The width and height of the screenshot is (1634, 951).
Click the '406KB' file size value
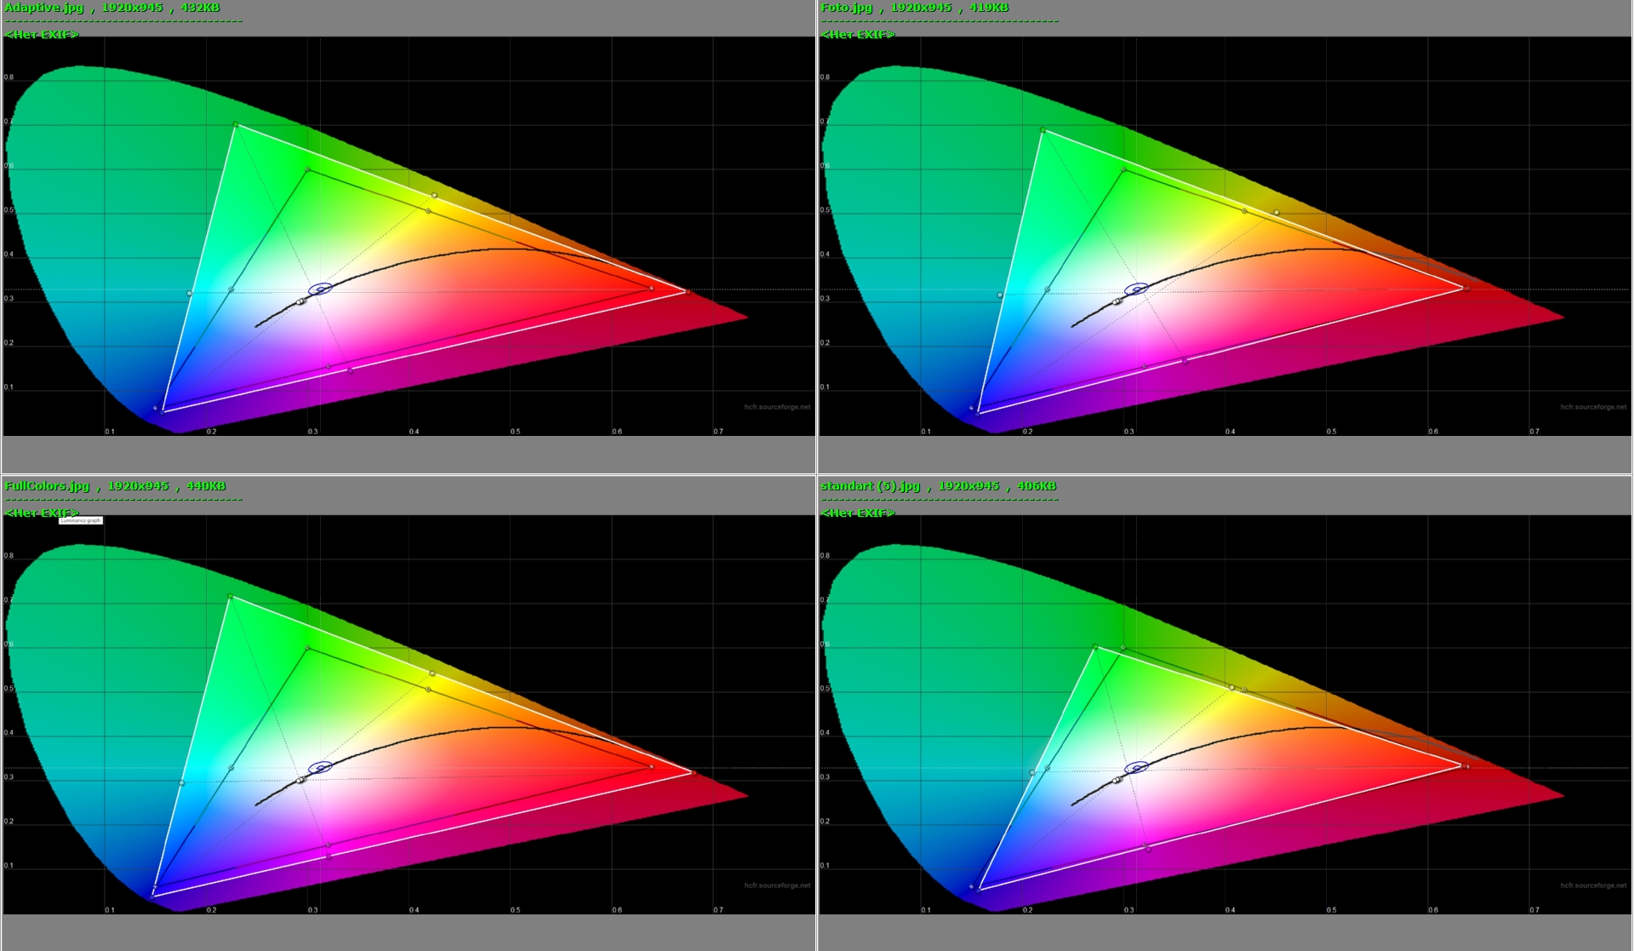[1037, 486]
